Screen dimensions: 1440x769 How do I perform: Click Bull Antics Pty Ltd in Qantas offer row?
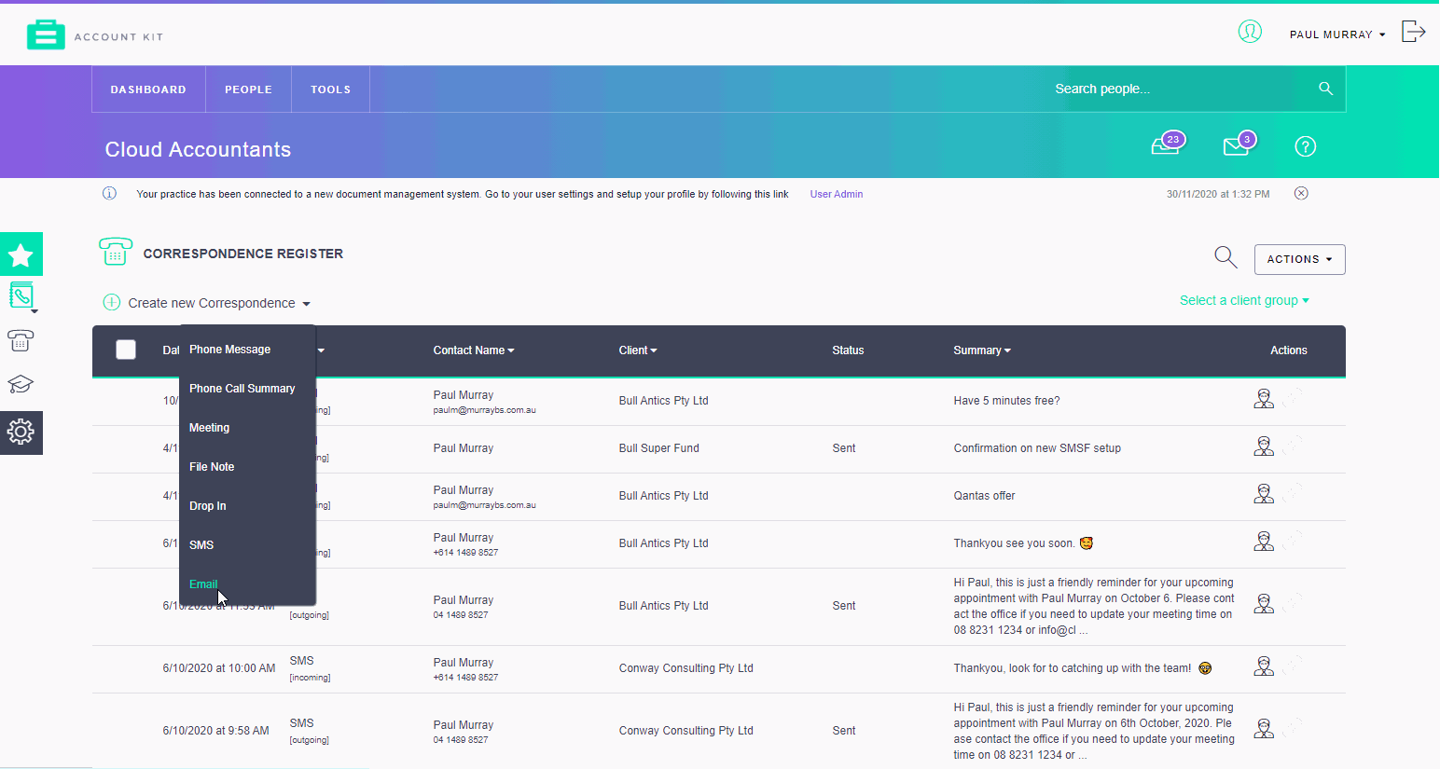tap(663, 496)
